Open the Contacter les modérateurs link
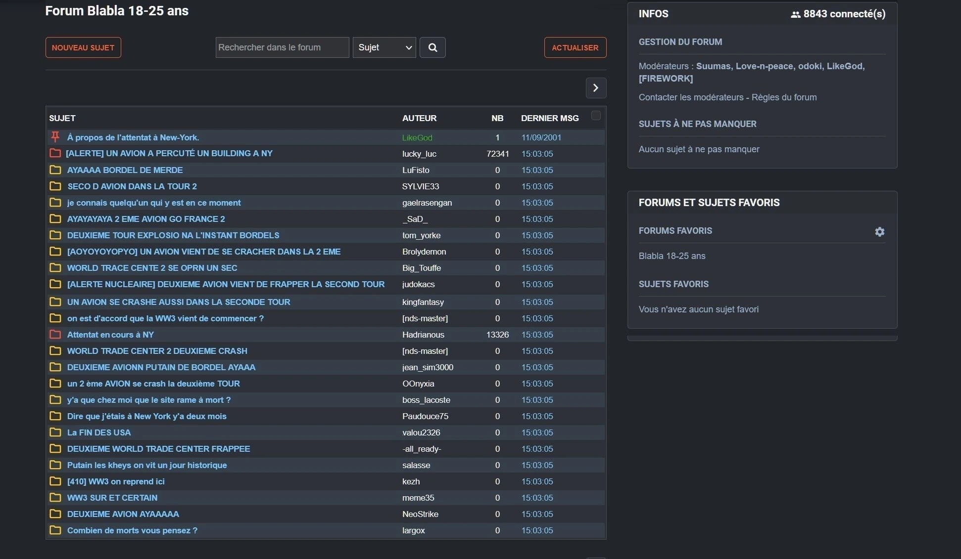Image resolution: width=961 pixels, height=559 pixels. point(691,97)
